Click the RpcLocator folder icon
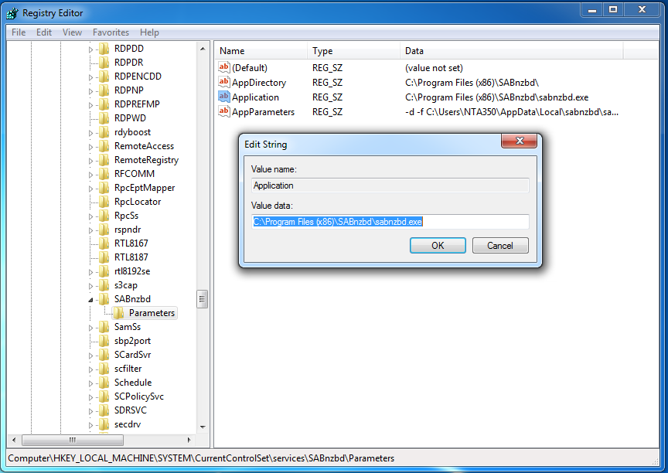The height and width of the screenshot is (473, 668). coord(104,202)
